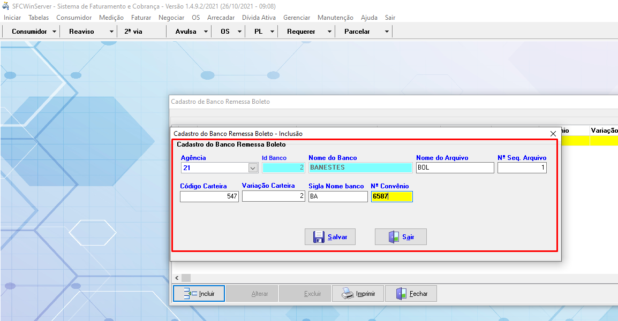Focus the Código Carteira field

209,197
